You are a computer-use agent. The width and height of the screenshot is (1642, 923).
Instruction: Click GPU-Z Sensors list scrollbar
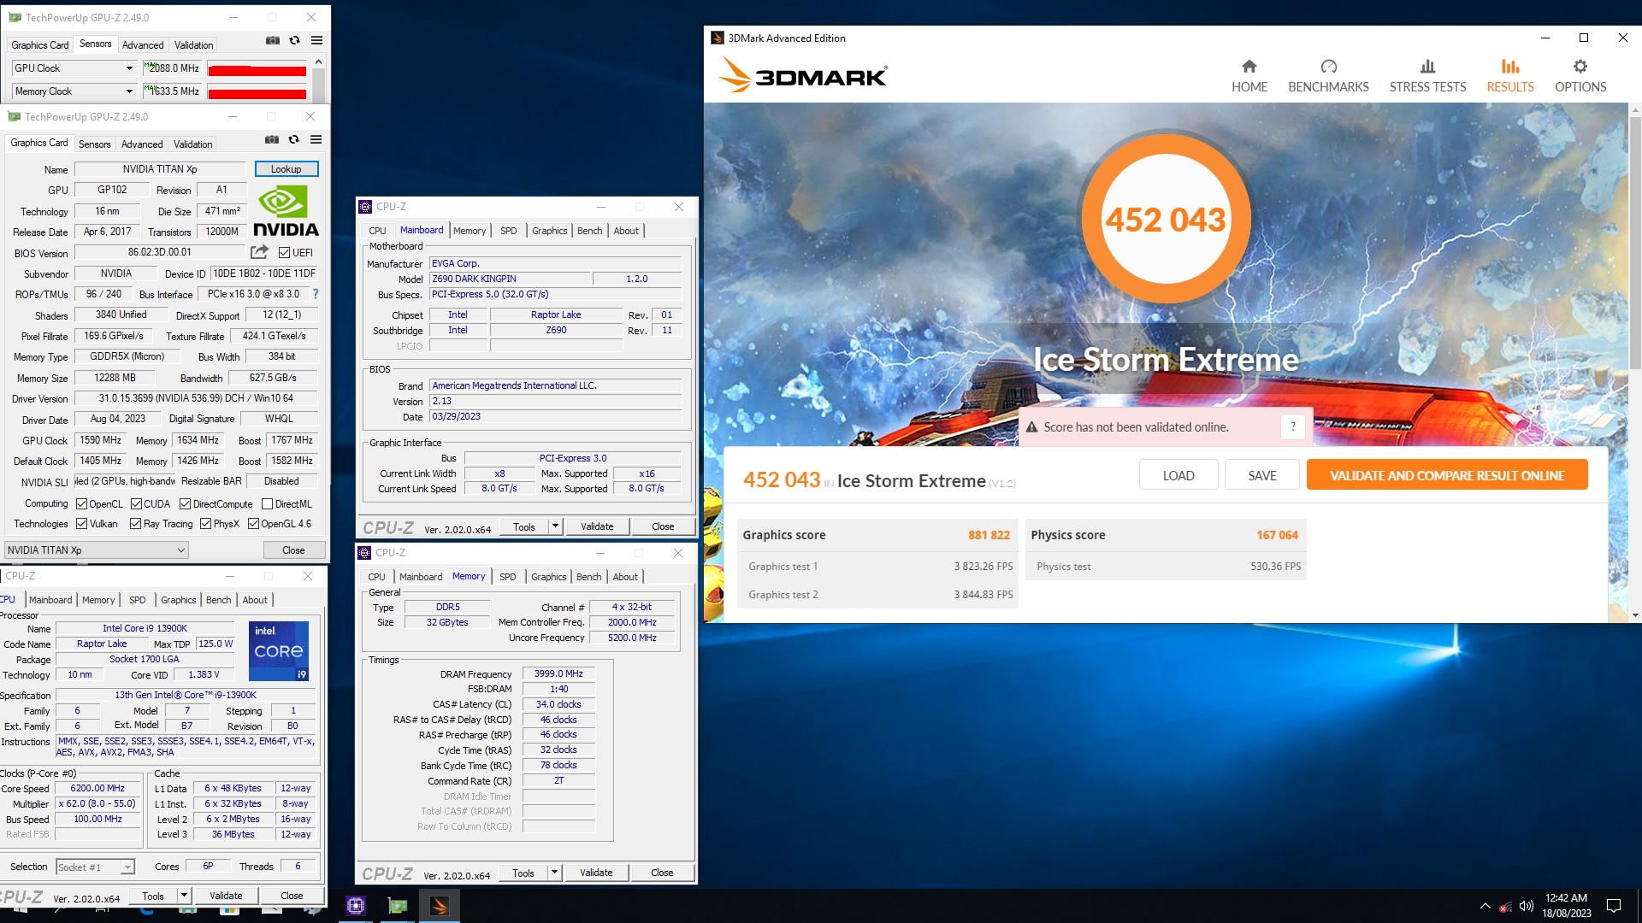coord(318,80)
